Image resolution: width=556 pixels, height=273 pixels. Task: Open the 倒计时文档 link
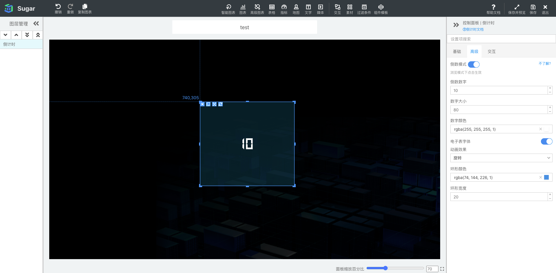pos(473,29)
